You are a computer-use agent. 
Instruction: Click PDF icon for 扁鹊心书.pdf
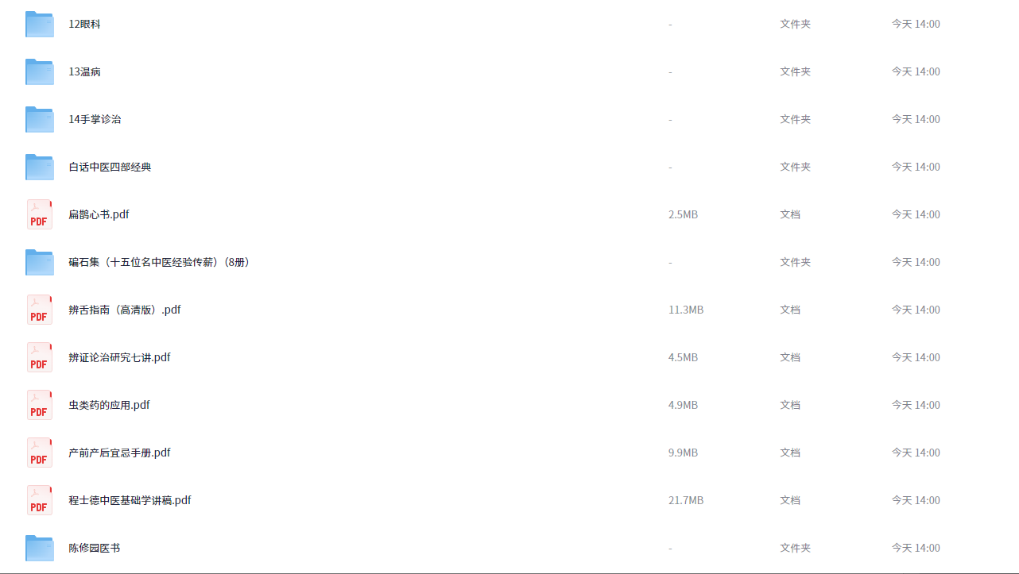tap(40, 214)
